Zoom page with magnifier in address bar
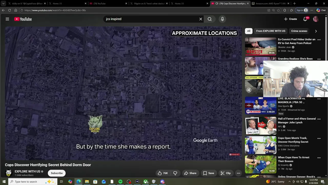The image size is (328, 185). click(x=273, y=10)
